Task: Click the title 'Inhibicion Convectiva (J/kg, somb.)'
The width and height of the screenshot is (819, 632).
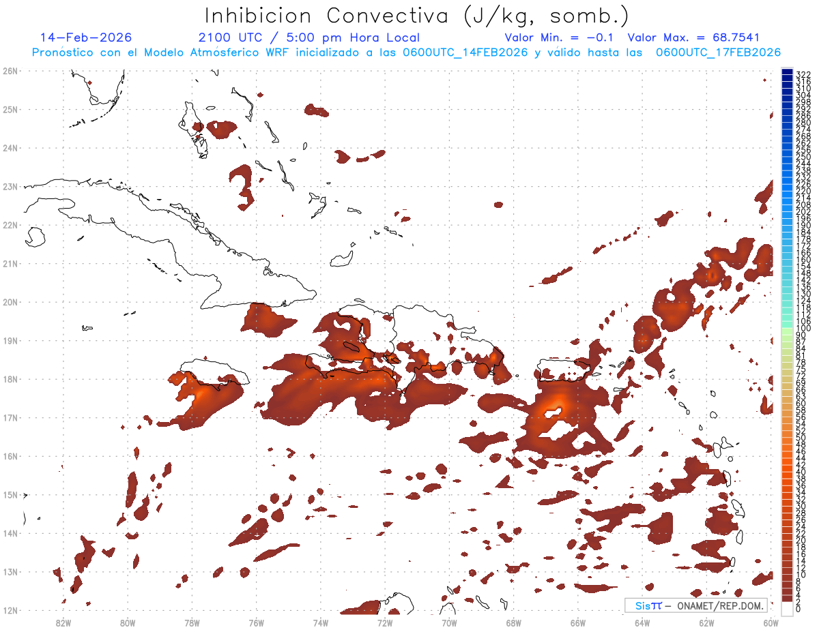Action: click(417, 16)
